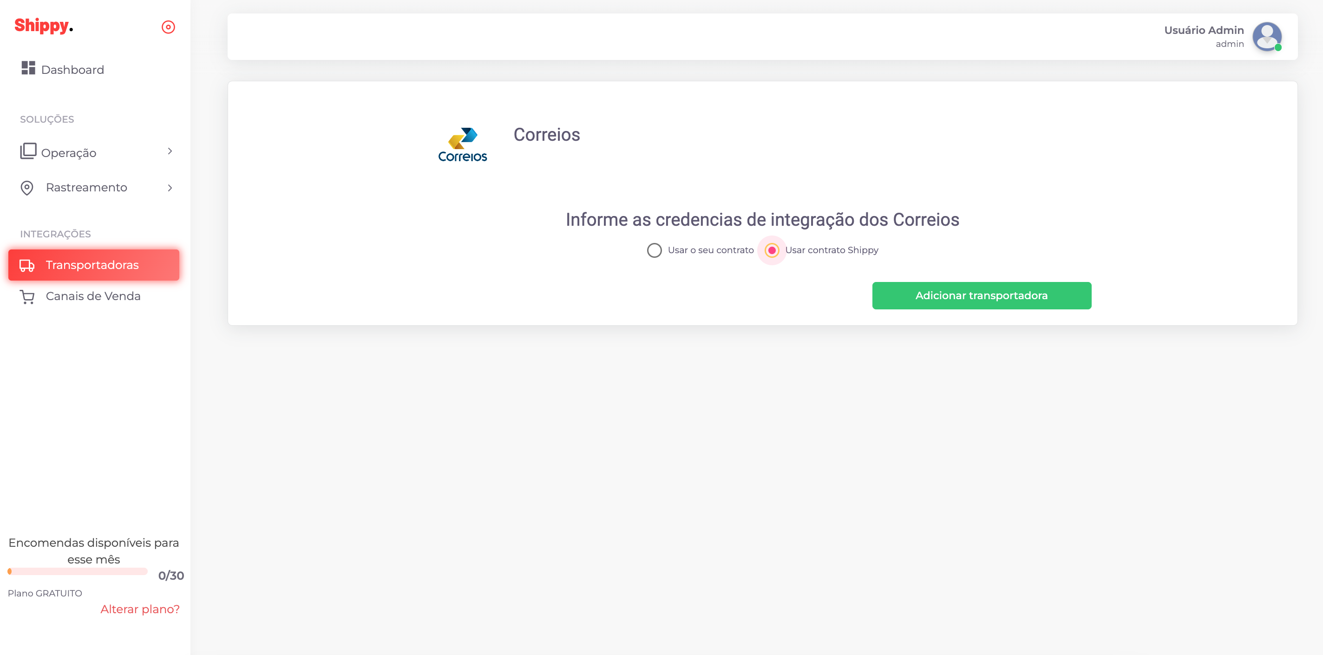The width and height of the screenshot is (1323, 655).
Task: Click the 'Usar o seu contrato' label
Action: (x=710, y=250)
